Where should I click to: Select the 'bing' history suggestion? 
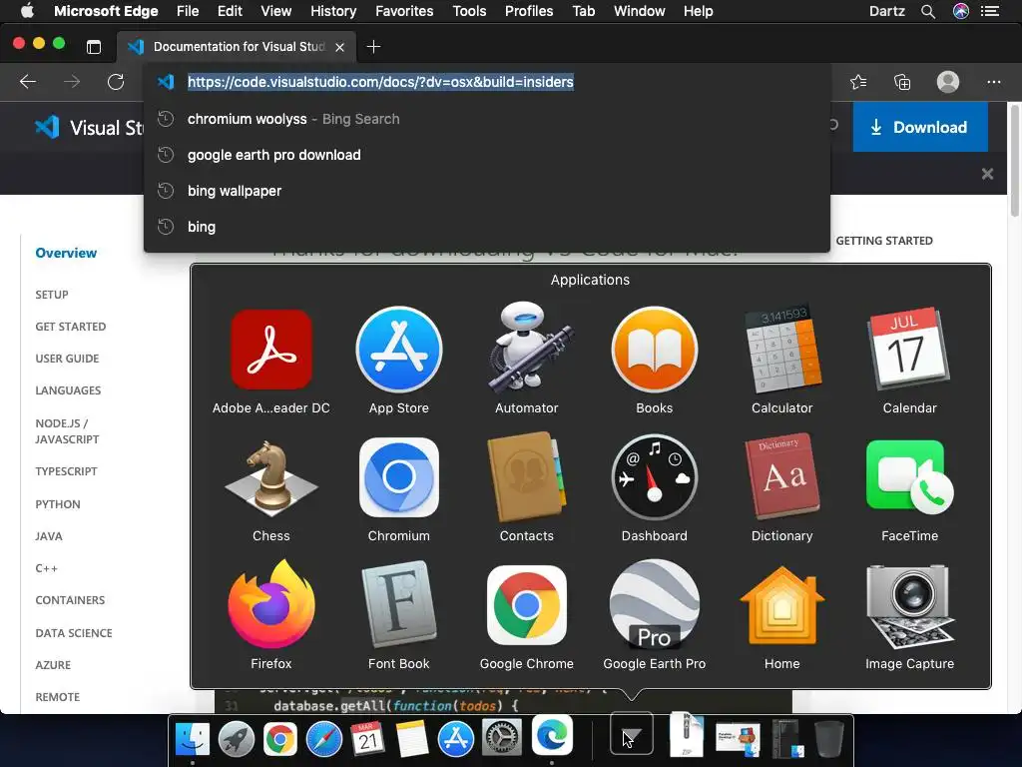click(487, 227)
